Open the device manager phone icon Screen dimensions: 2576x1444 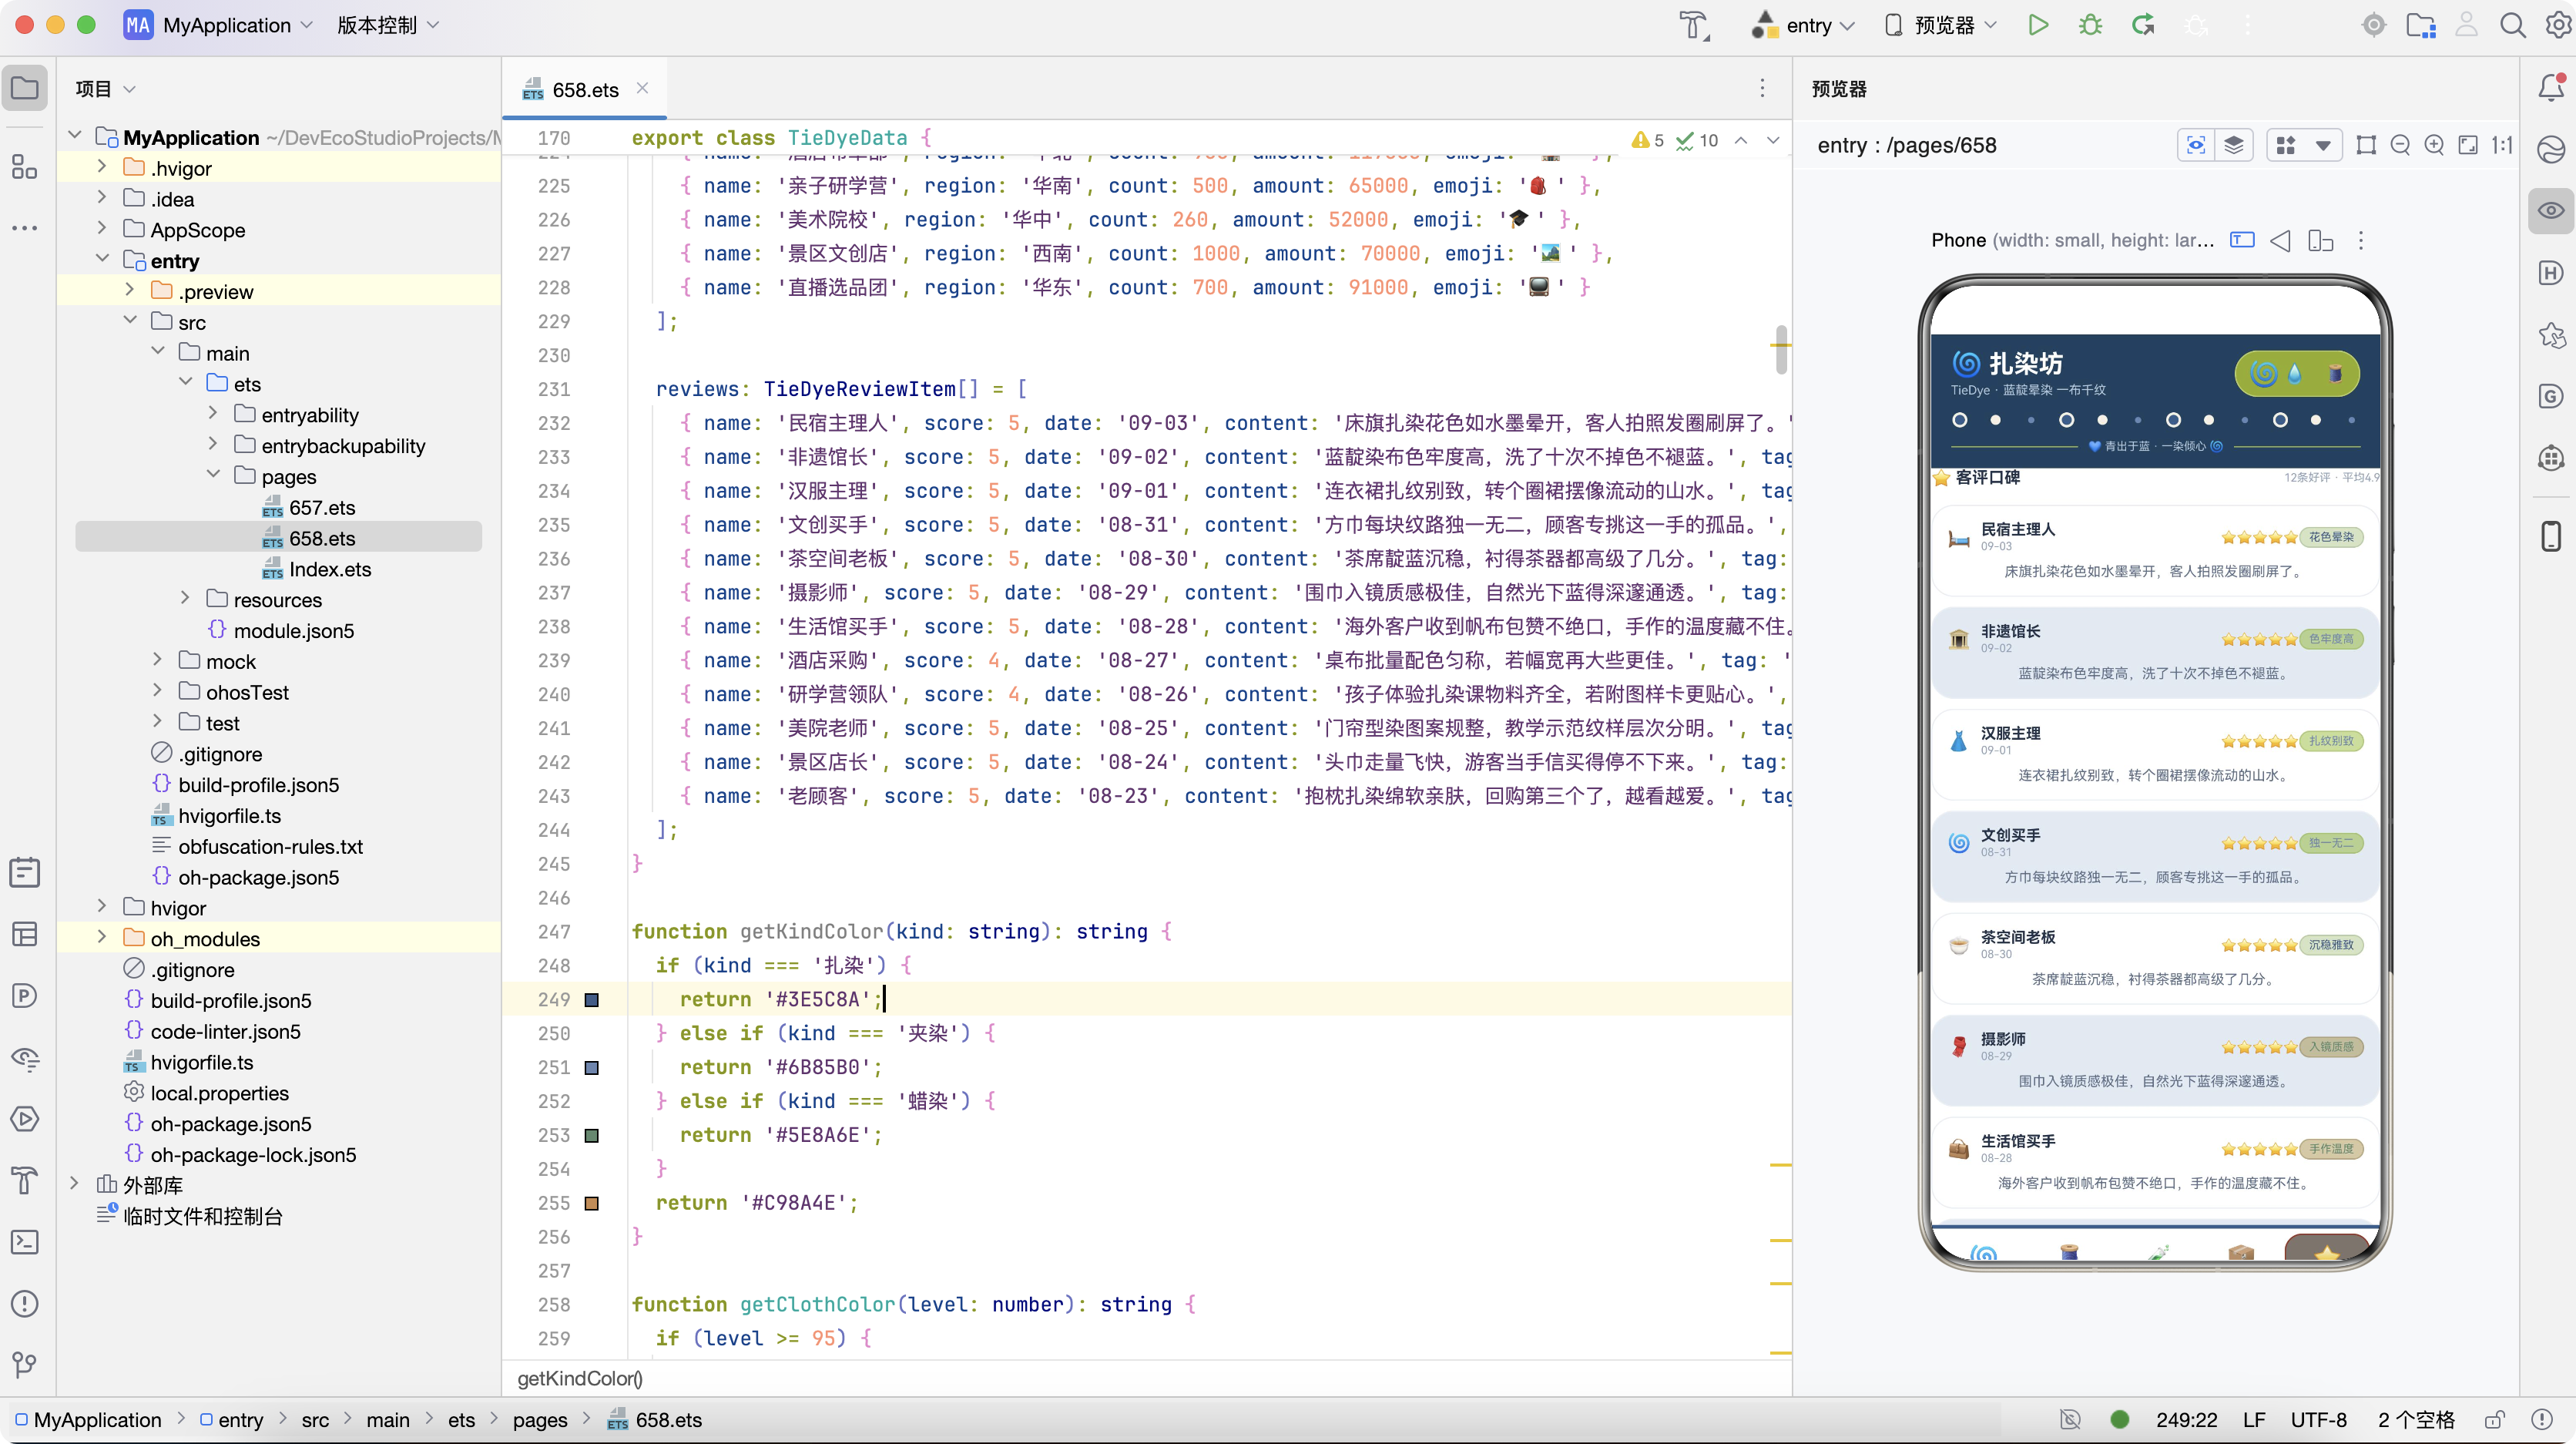click(2551, 535)
